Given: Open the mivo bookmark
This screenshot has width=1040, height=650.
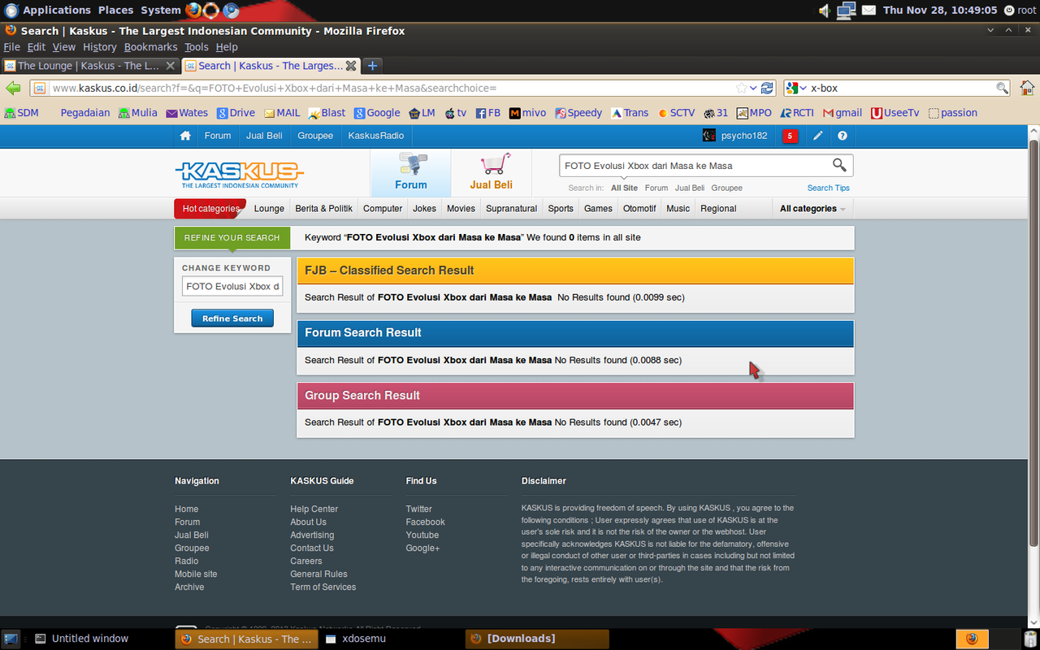Looking at the screenshot, I should (x=527, y=113).
